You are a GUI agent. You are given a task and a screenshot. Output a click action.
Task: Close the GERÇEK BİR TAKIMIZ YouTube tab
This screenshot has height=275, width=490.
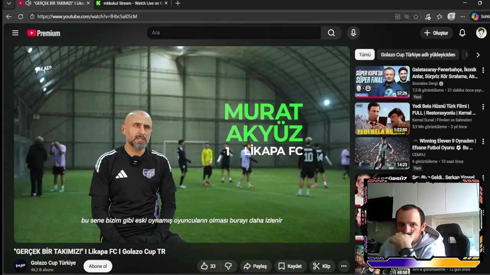88,3
